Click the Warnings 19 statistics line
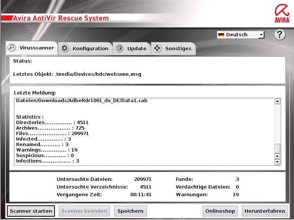The height and width of the screenshot is (220, 294). click(47, 150)
